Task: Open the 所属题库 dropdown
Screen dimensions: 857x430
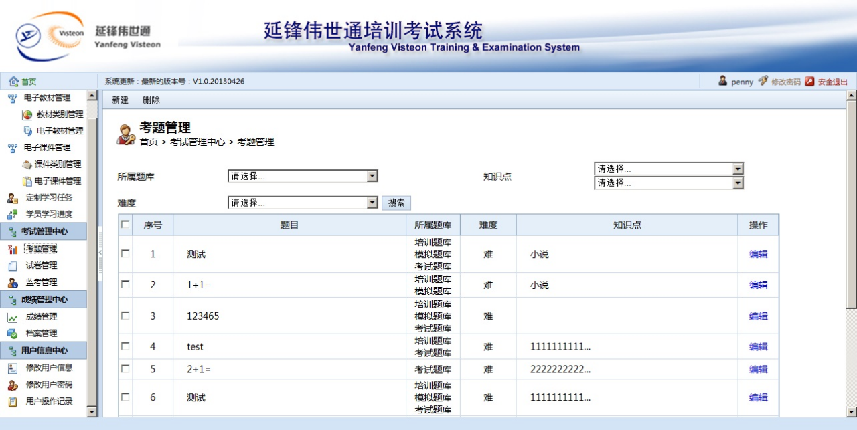Action: pyautogui.click(x=303, y=176)
